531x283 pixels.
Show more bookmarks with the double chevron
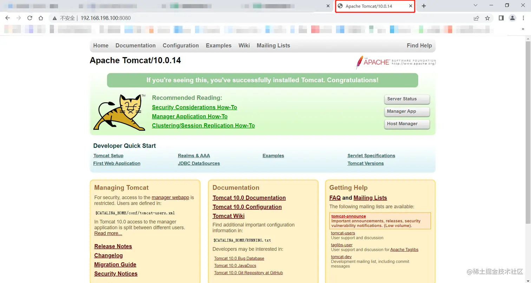(523, 29)
